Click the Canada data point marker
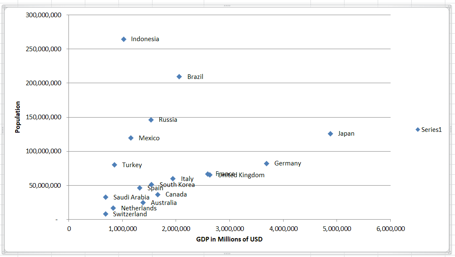 click(x=158, y=194)
